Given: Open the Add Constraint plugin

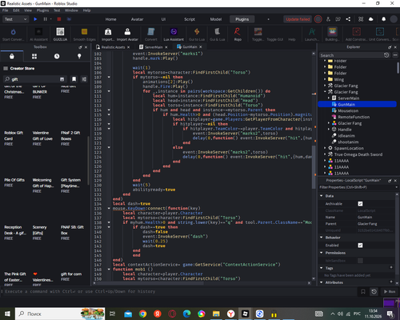Looking at the screenshot, I should pyautogui.click(x=356, y=34).
